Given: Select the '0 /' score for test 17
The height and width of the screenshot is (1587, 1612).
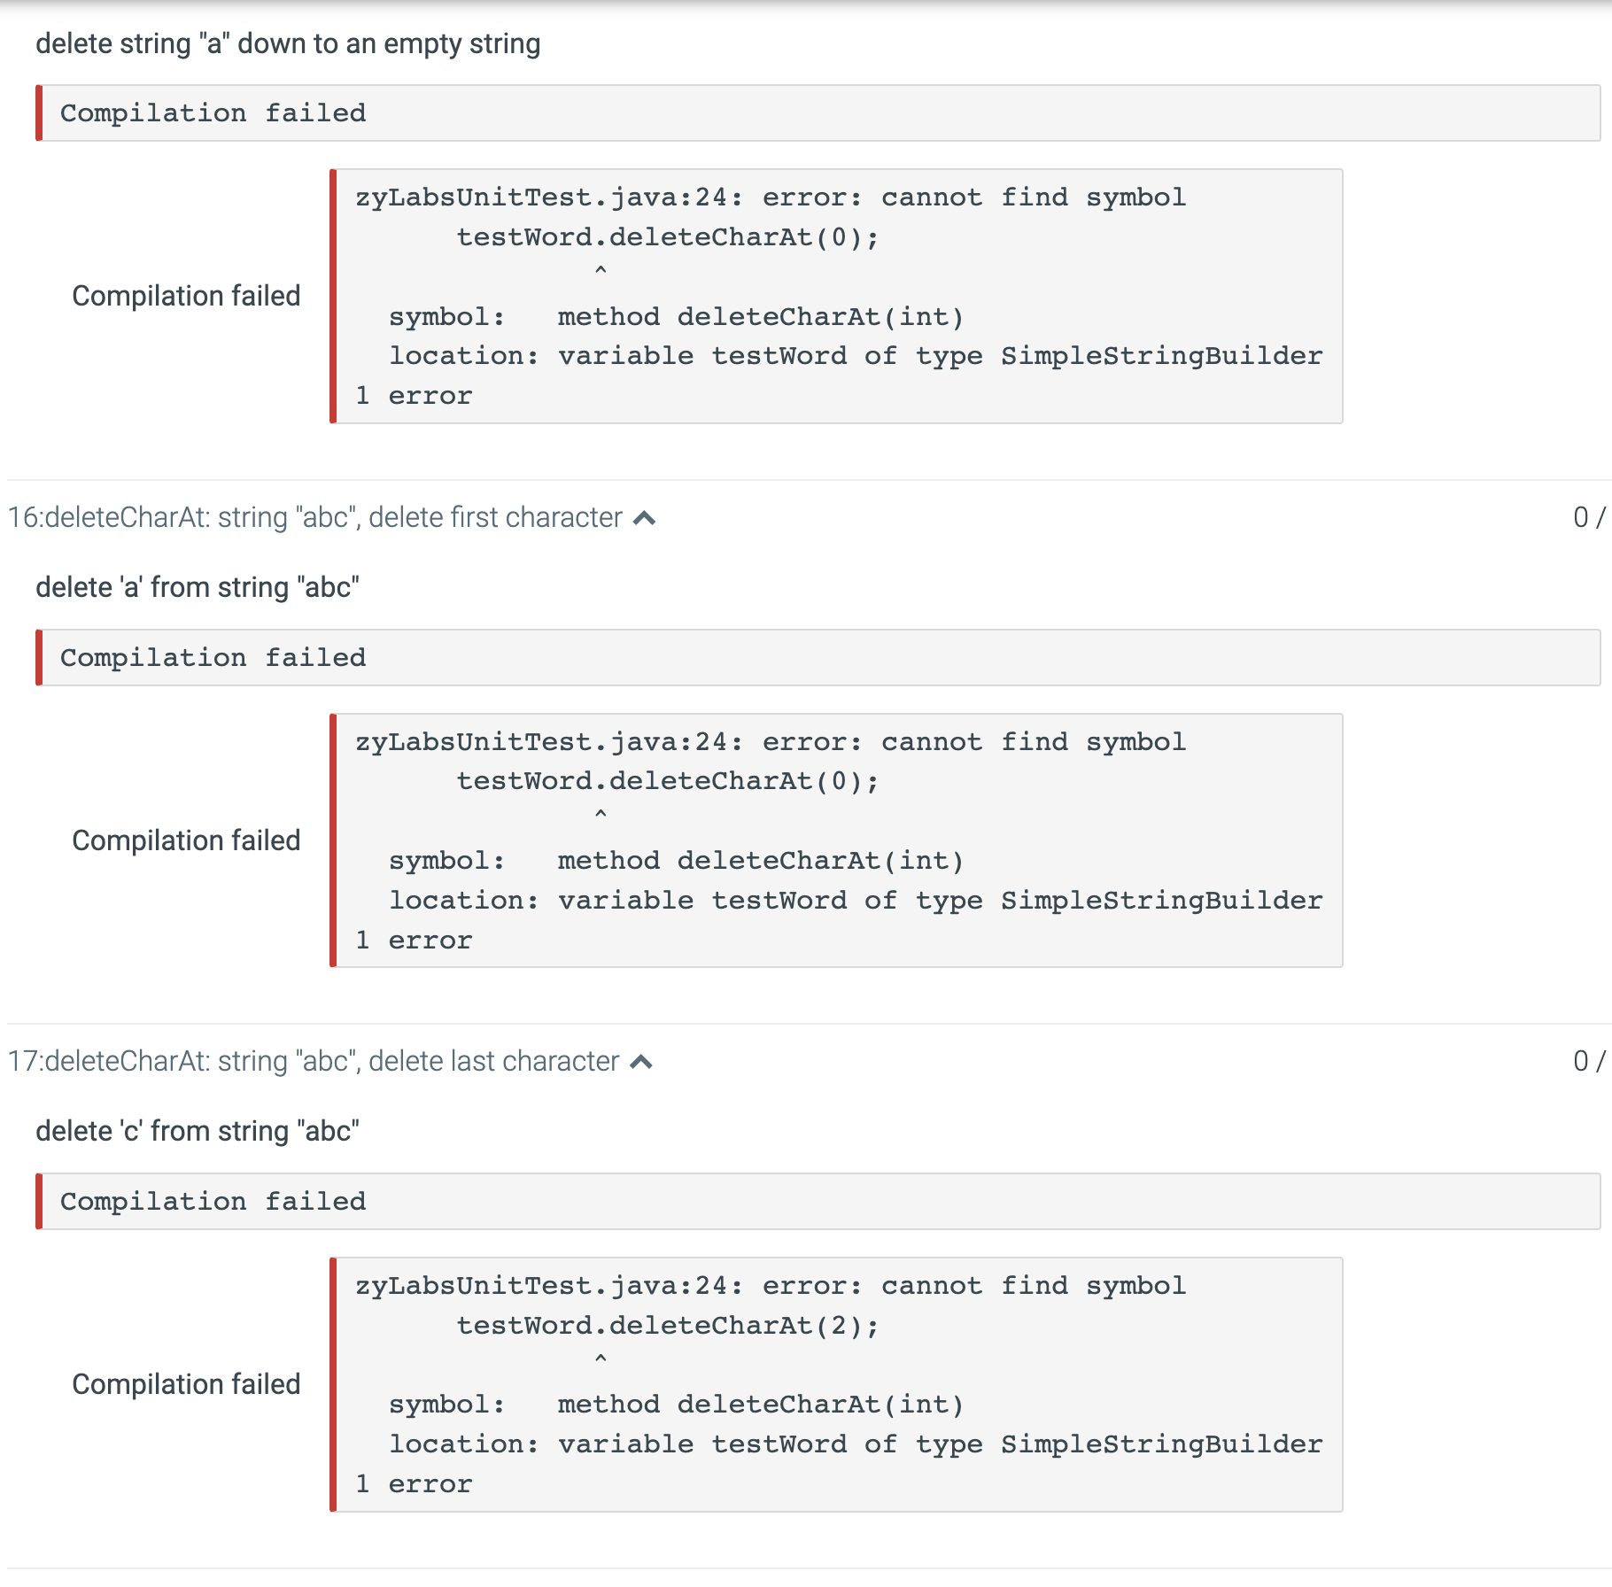Looking at the screenshot, I should 1590,1061.
